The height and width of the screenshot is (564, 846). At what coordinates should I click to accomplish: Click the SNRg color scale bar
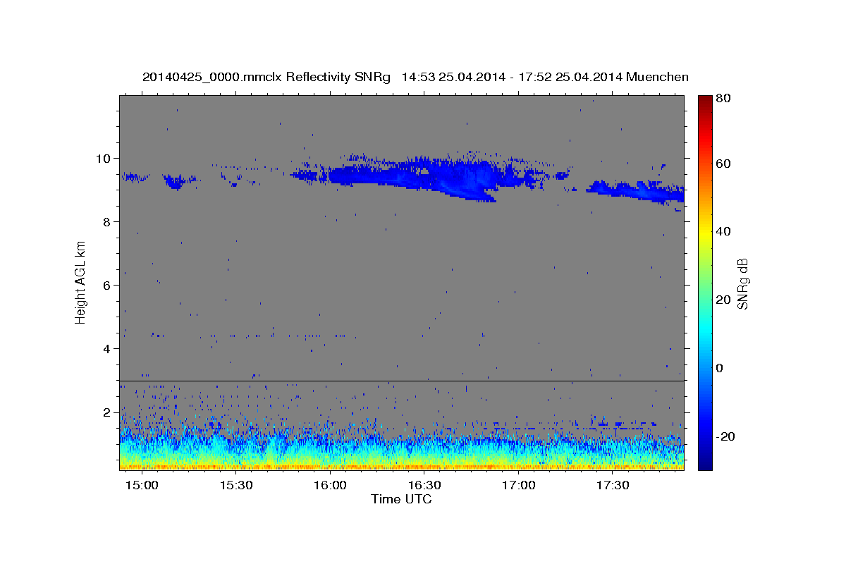coord(705,283)
